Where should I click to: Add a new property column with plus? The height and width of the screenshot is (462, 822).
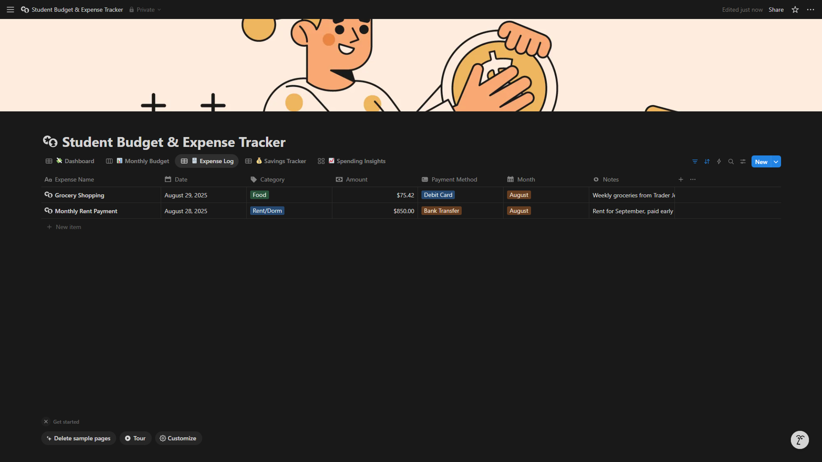click(681, 179)
